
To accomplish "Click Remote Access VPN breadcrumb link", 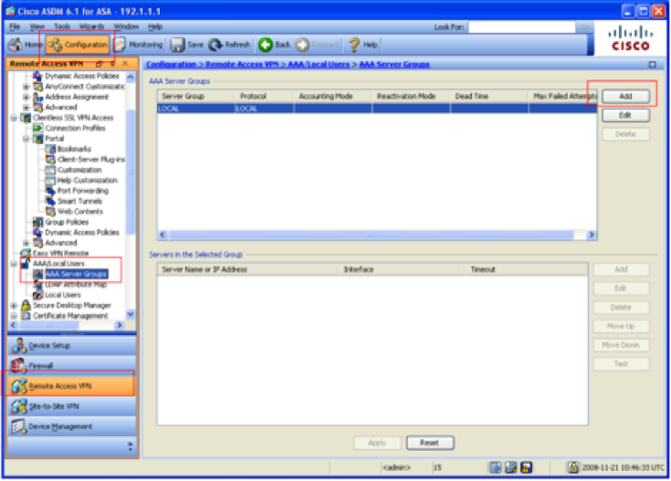I will pos(242,64).
